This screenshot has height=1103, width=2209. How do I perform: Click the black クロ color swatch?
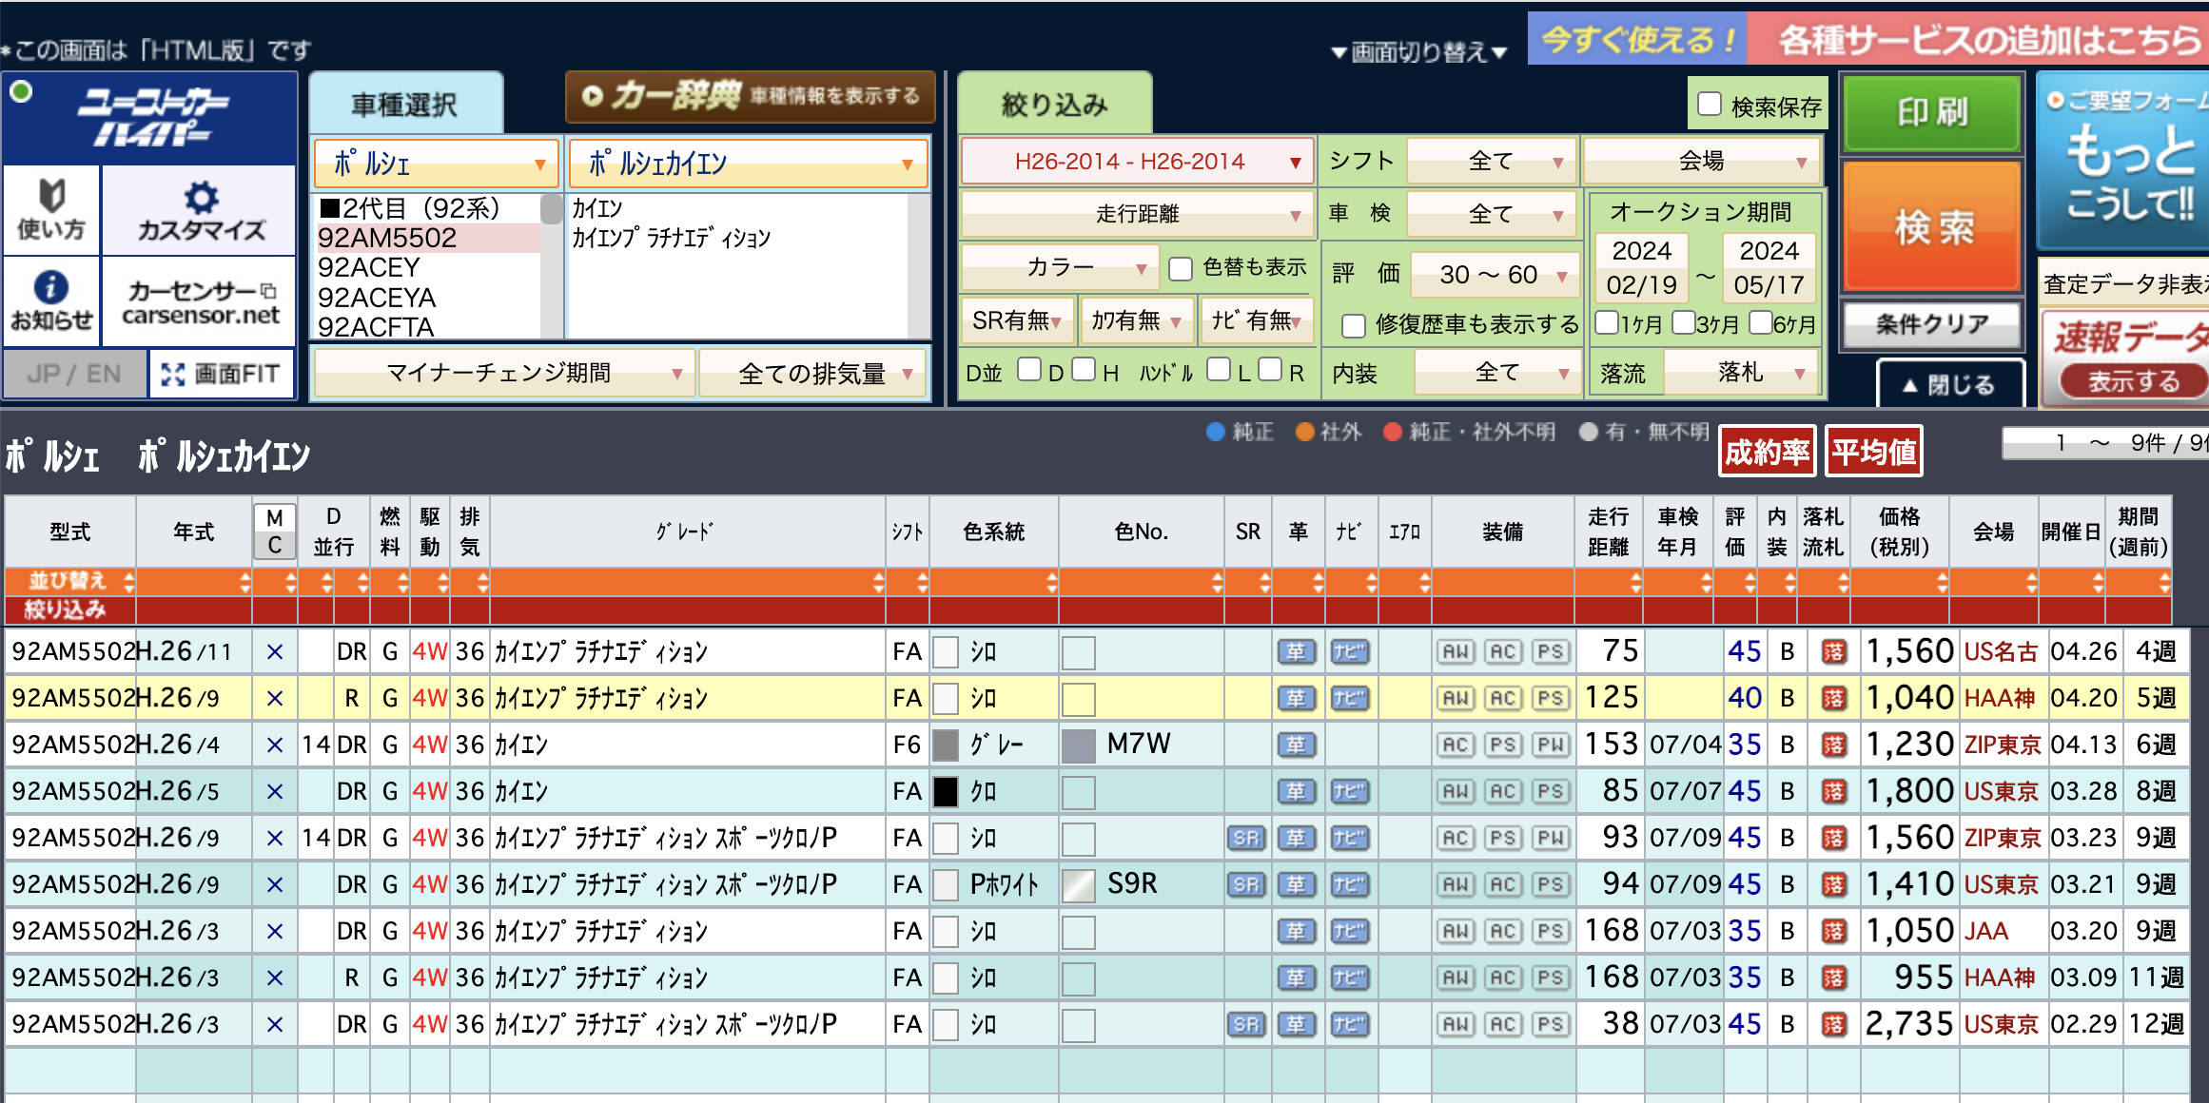pyautogui.click(x=946, y=791)
